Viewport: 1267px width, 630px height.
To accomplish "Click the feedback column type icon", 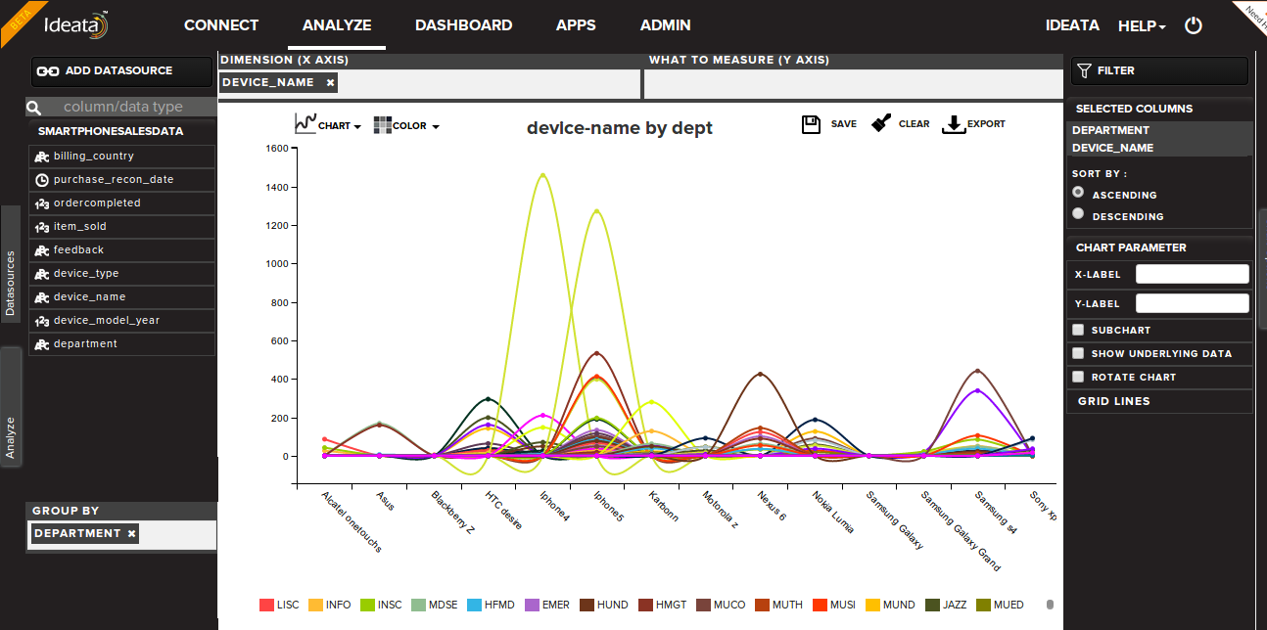I will point(42,250).
